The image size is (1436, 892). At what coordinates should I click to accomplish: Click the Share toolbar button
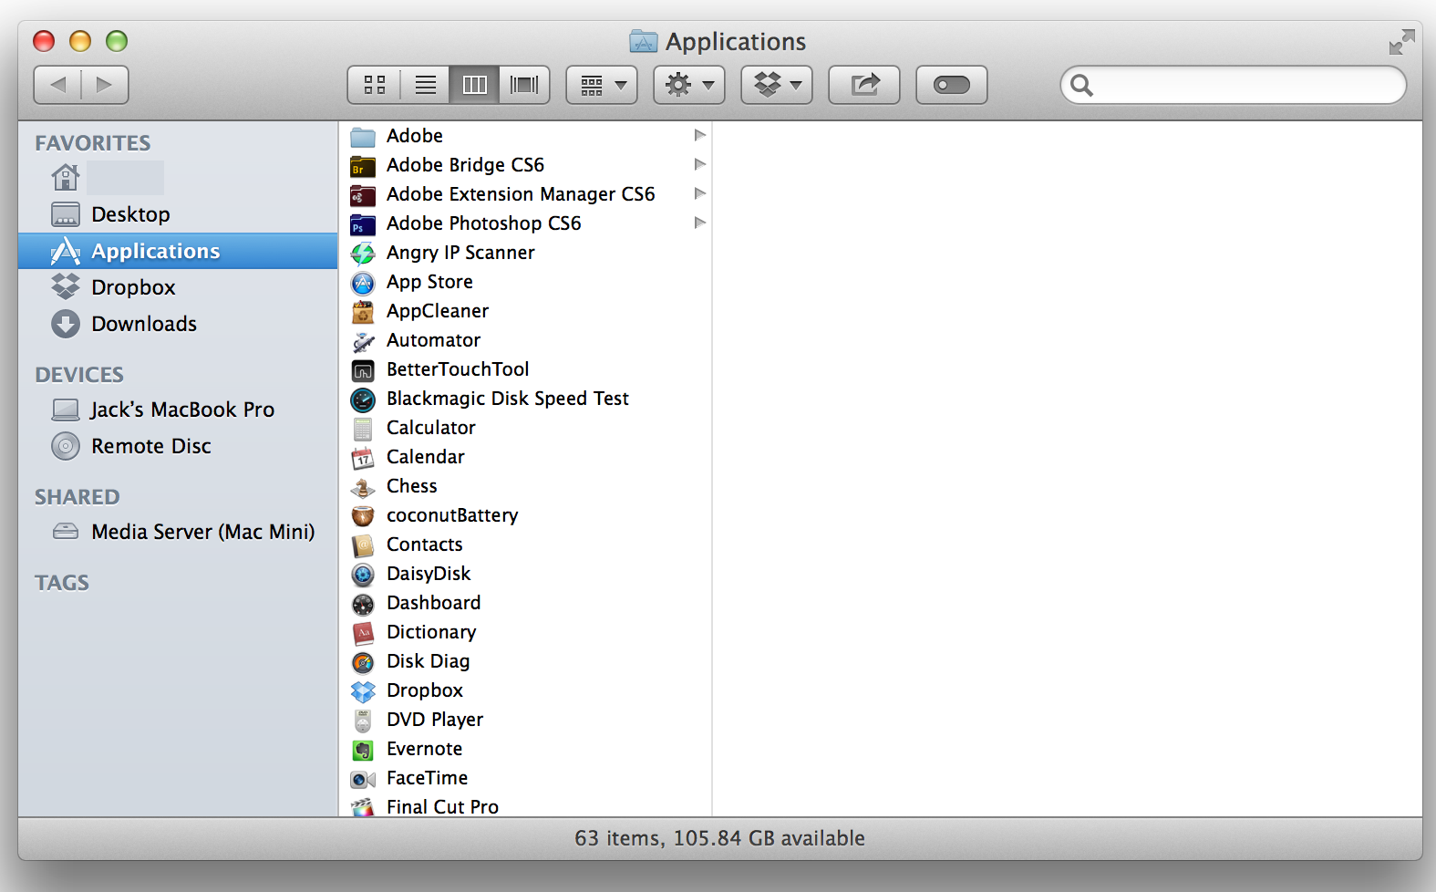(864, 85)
